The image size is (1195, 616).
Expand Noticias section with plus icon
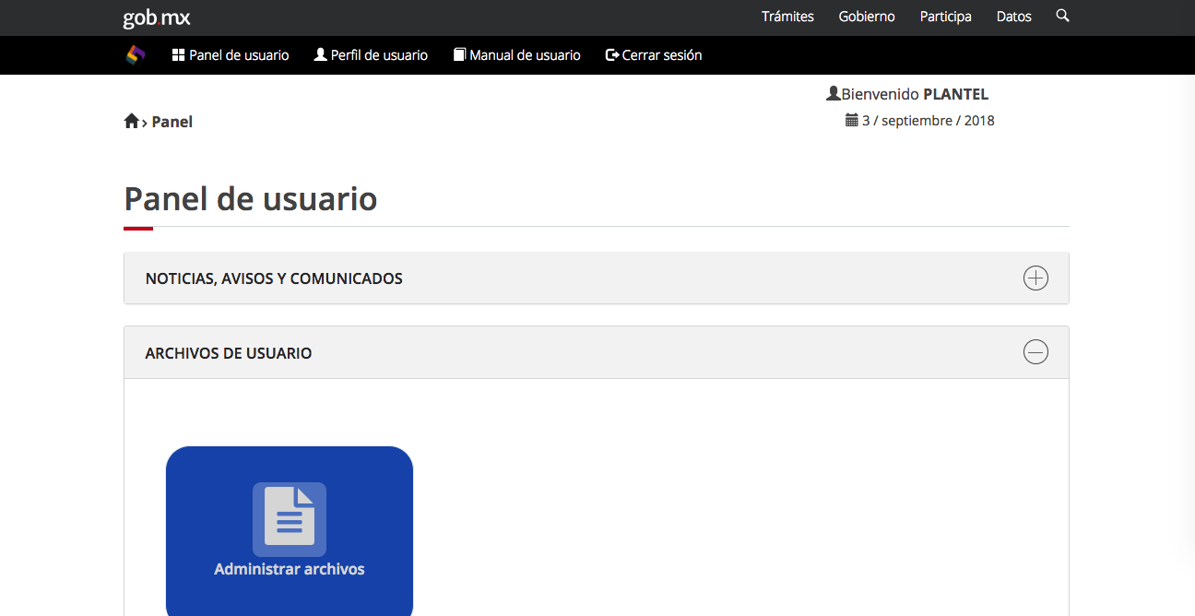(x=1035, y=278)
